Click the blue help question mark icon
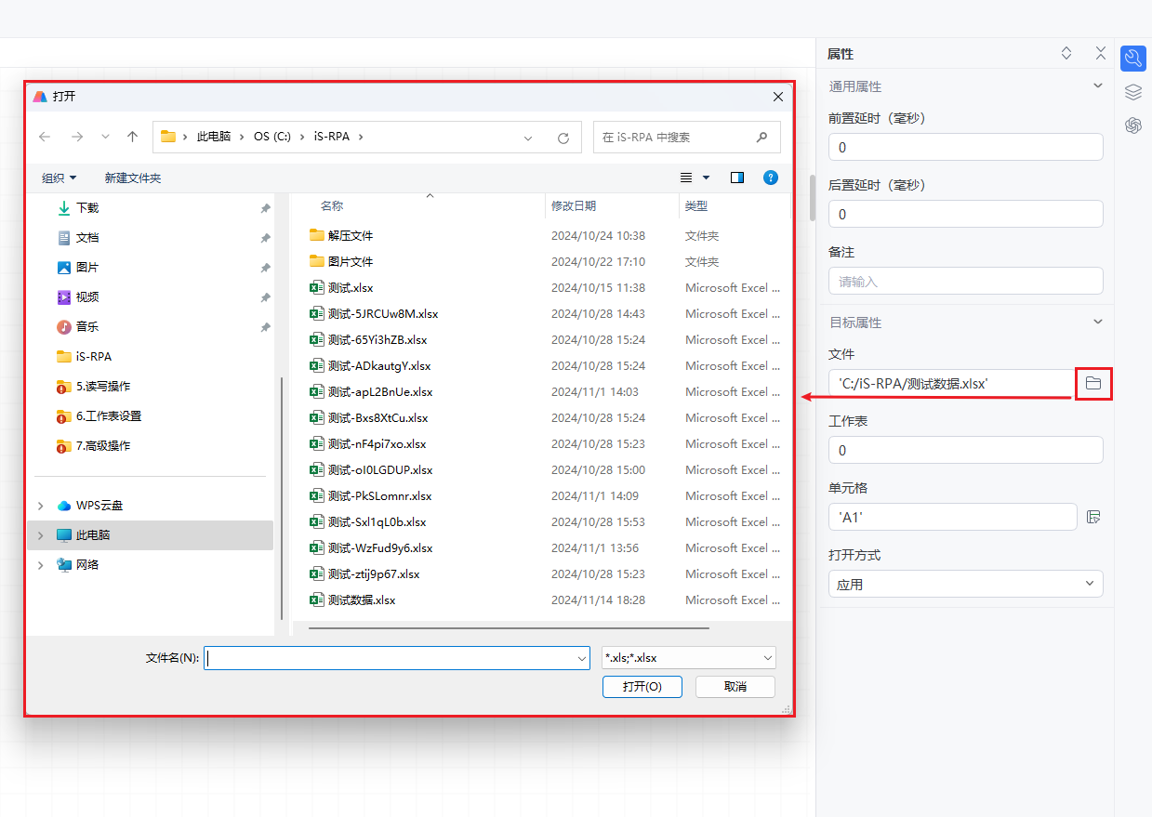This screenshot has width=1152, height=817. 770,178
